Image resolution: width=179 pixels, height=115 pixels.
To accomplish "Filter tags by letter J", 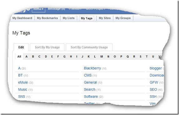I will tap(82, 57).
